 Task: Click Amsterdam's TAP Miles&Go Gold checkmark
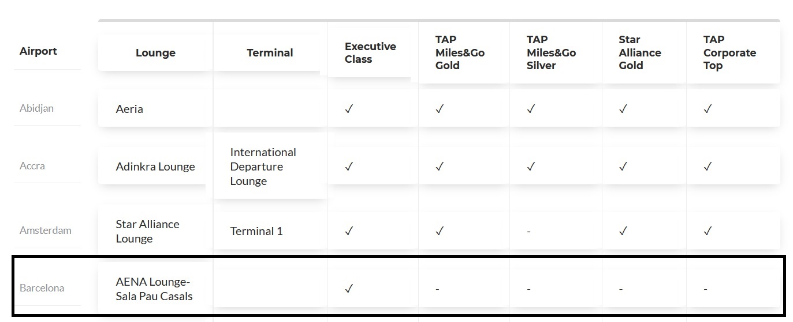pos(440,231)
